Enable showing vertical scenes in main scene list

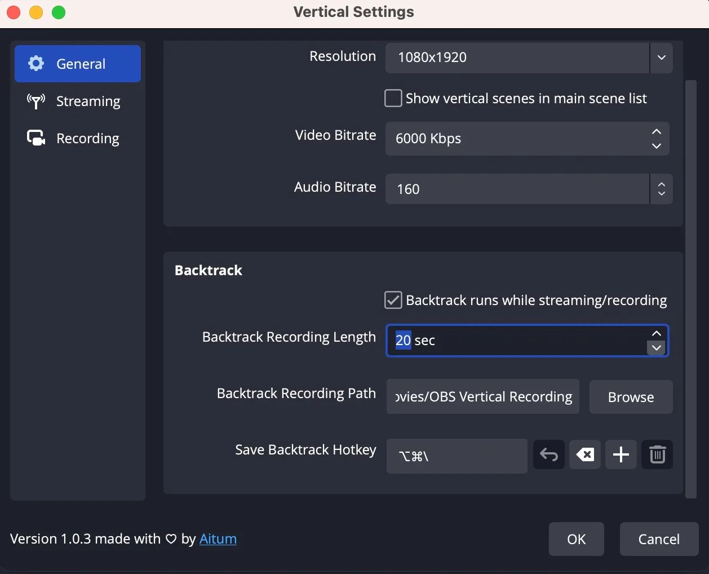point(392,98)
